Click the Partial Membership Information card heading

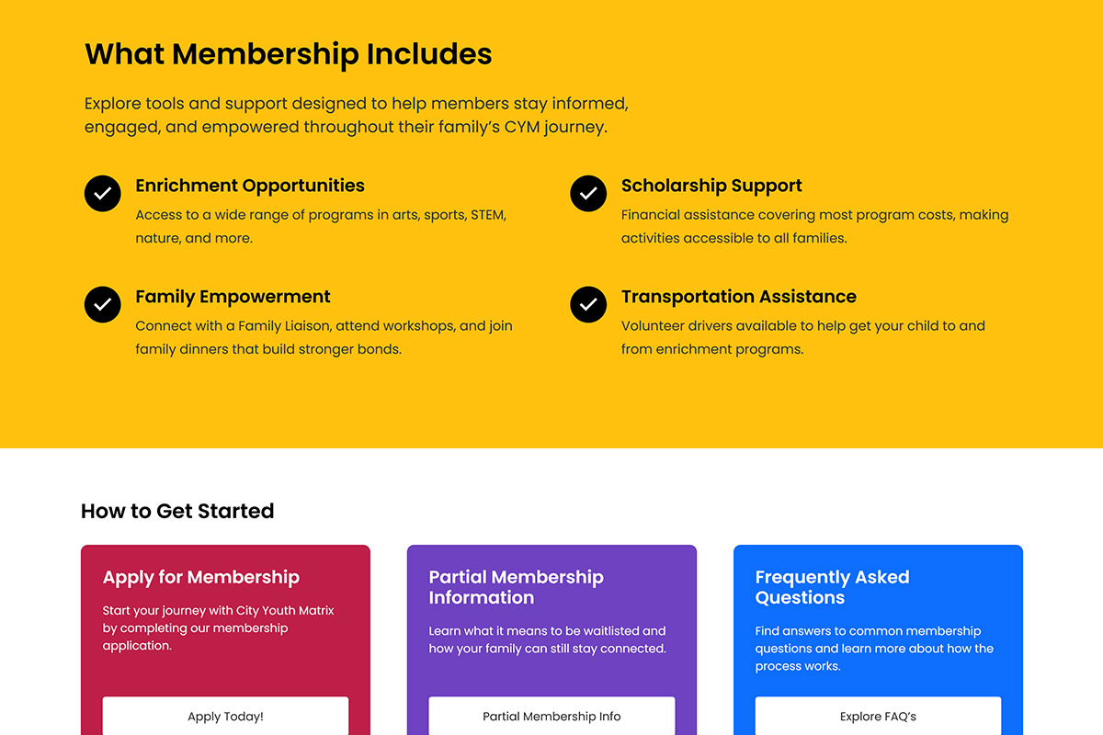tap(516, 587)
